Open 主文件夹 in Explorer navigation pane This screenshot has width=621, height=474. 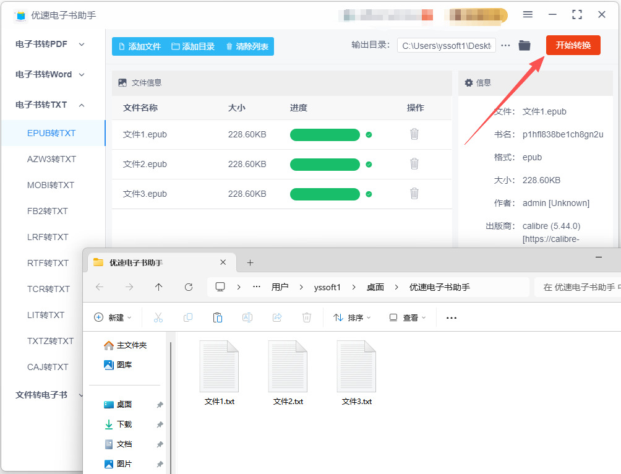(x=125, y=345)
